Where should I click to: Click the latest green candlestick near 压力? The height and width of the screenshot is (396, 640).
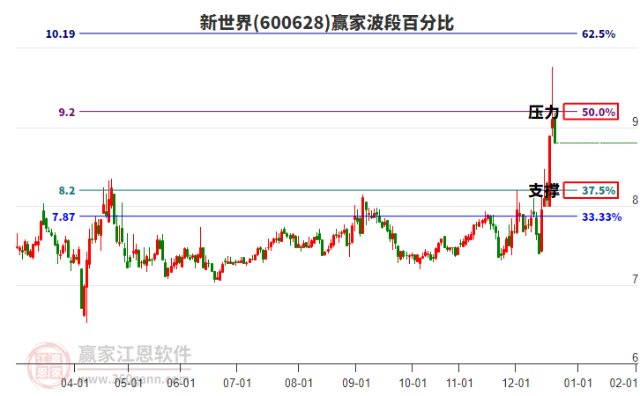click(x=555, y=130)
